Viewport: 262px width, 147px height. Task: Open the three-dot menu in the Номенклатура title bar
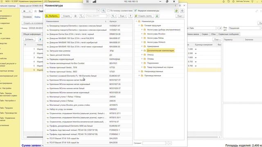click(x=175, y=5)
